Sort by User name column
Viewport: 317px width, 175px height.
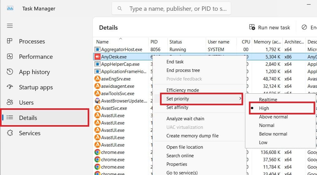pyautogui.click(x=219, y=42)
